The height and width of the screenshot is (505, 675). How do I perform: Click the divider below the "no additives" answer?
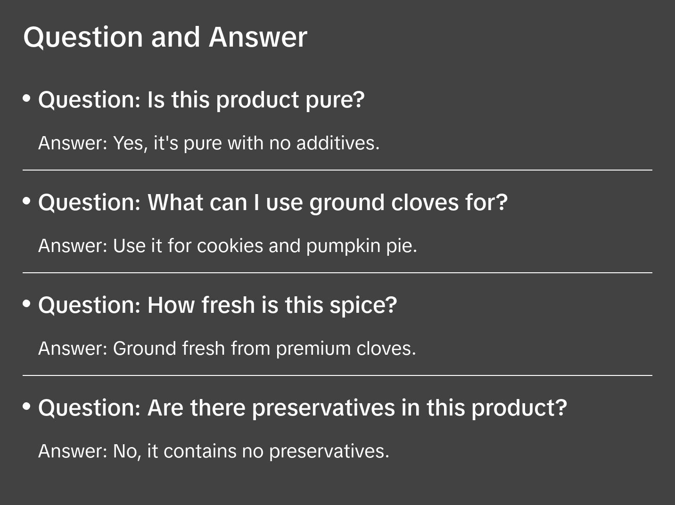(x=337, y=170)
